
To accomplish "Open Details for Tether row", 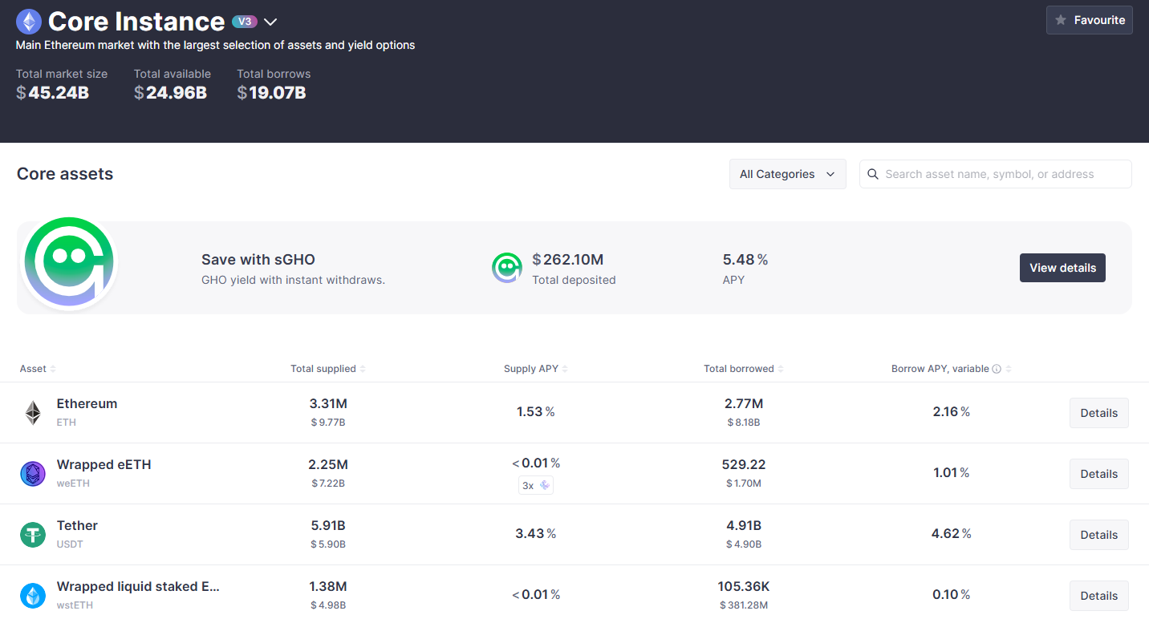I will (1098, 535).
